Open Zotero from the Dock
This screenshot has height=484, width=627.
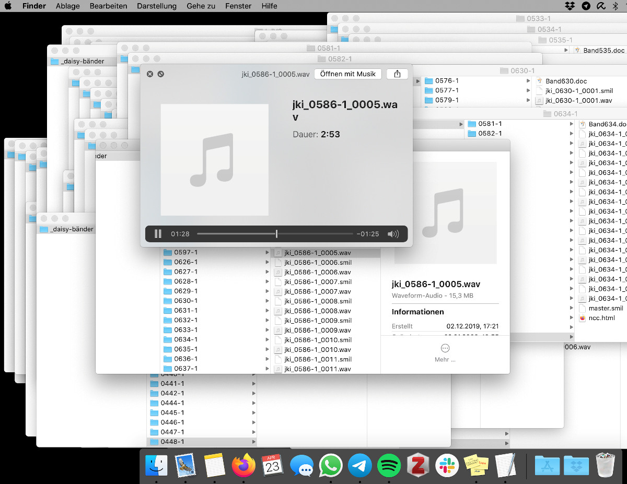(x=417, y=465)
